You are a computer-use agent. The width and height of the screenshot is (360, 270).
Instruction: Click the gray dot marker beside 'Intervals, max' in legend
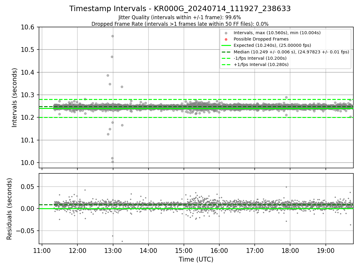226,33
